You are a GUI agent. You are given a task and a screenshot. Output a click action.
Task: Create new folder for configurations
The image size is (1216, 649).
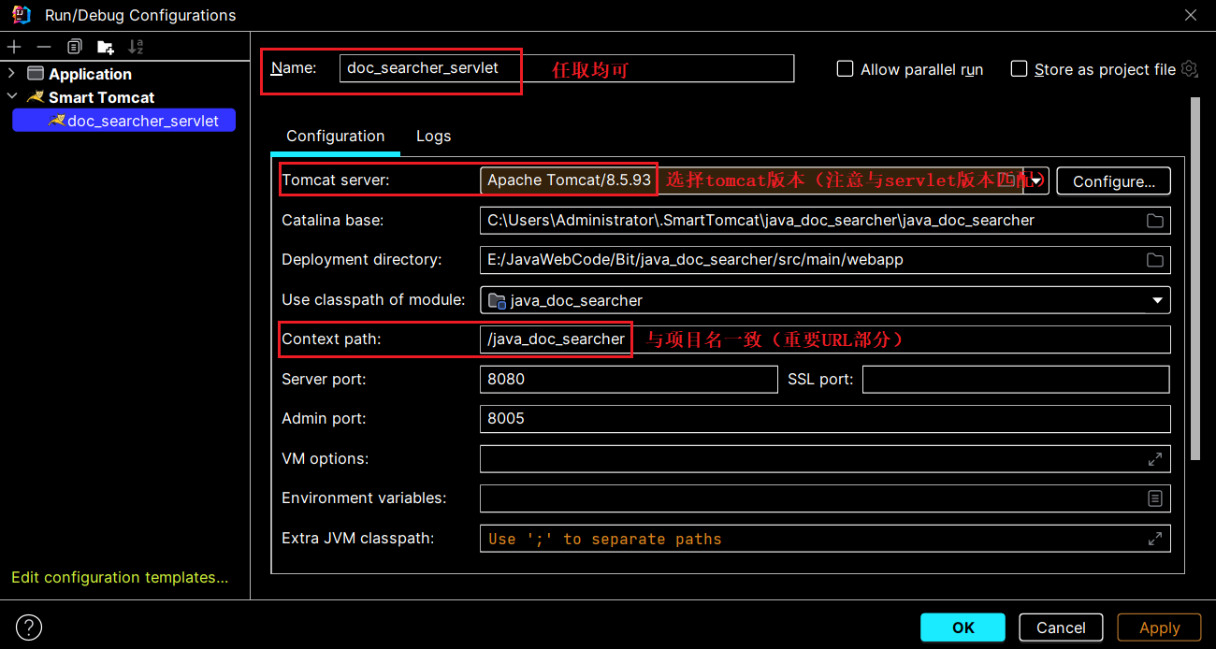105,47
